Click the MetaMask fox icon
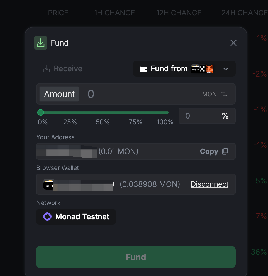This screenshot has height=276, width=268. (x=210, y=69)
